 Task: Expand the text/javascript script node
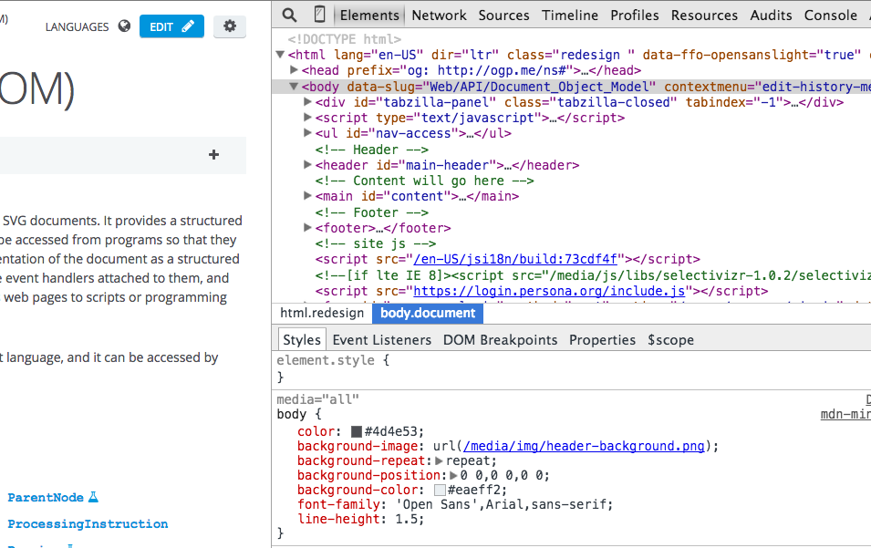[307, 117]
